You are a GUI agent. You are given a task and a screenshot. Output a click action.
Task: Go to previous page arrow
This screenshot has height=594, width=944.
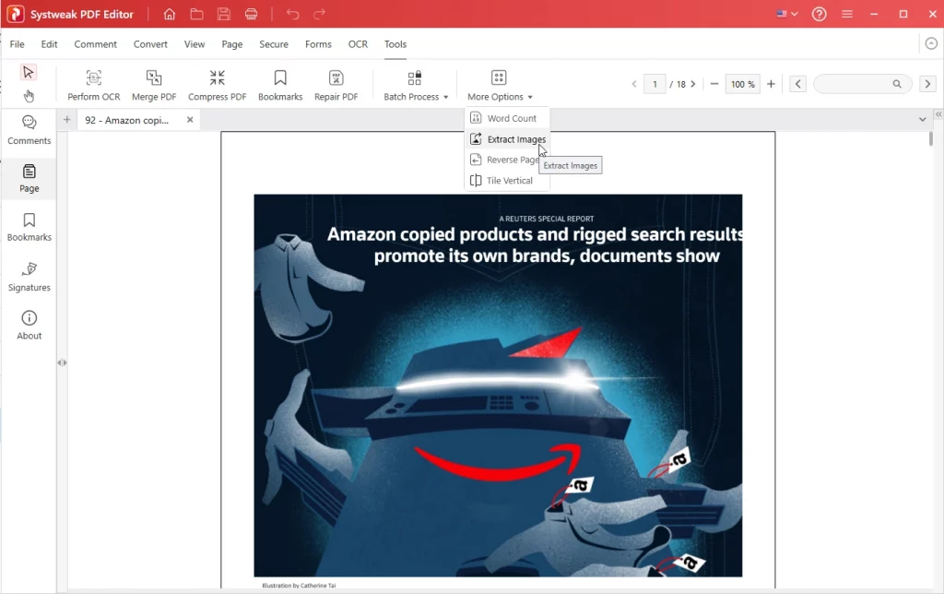[634, 84]
